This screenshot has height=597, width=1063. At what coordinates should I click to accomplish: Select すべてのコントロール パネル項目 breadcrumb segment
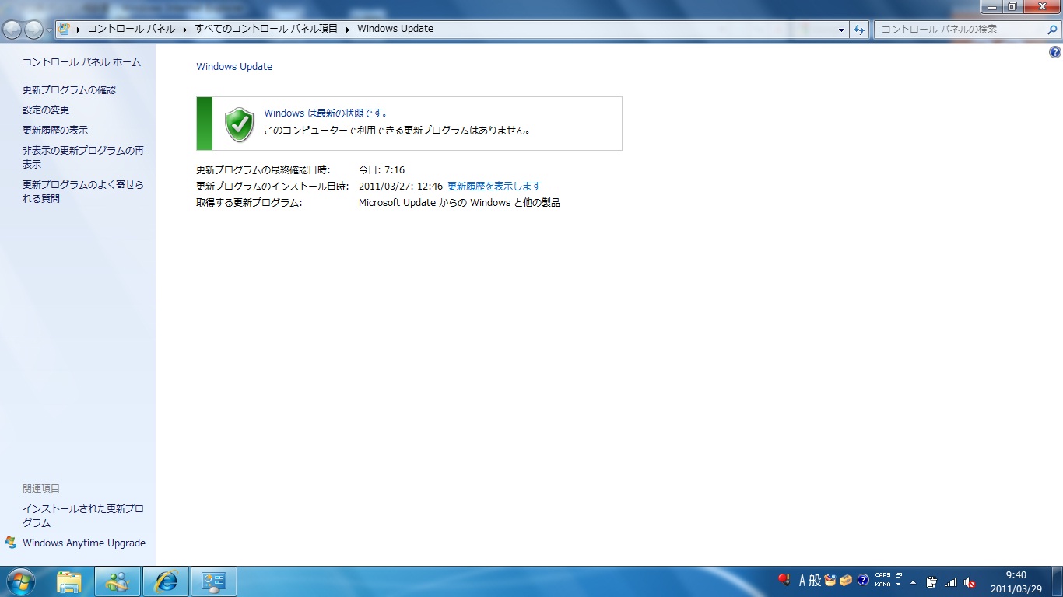[266, 29]
